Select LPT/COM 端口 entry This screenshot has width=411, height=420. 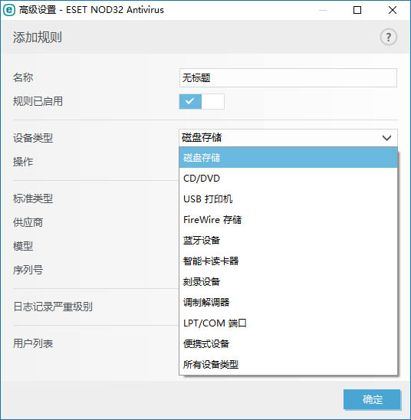(288, 323)
